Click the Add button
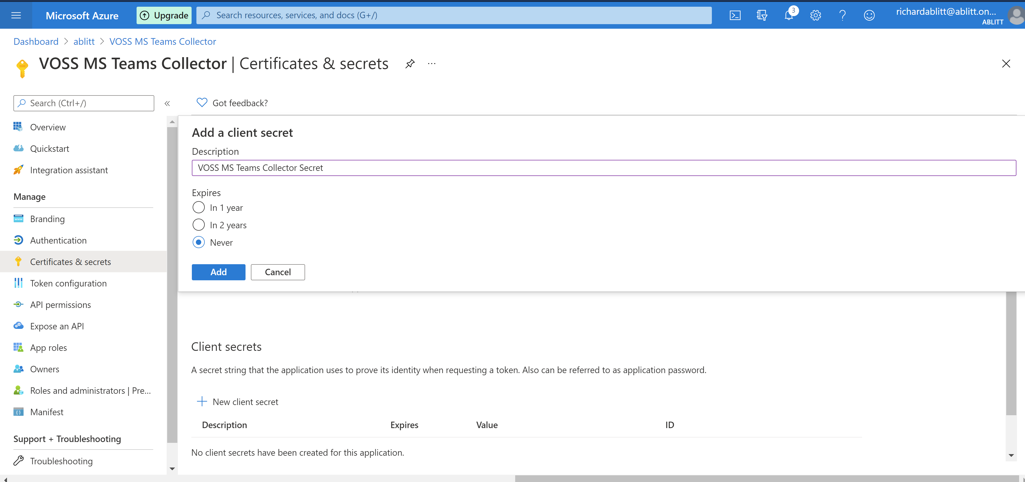Viewport: 1025px width, 482px height. click(218, 272)
